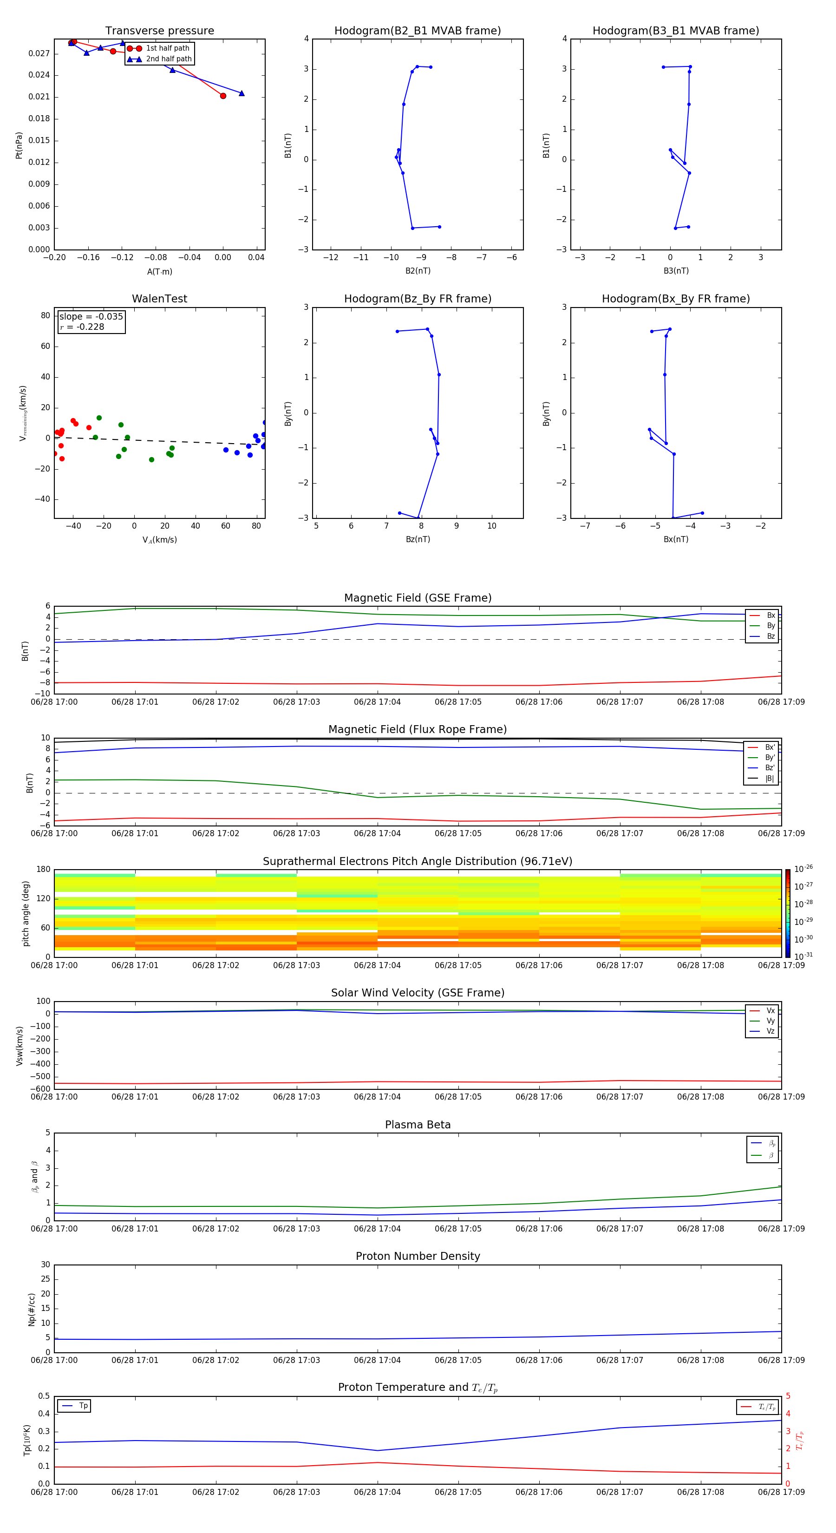Click the Transverse pressure plot title
The image size is (836, 1533).
pyautogui.click(x=159, y=31)
